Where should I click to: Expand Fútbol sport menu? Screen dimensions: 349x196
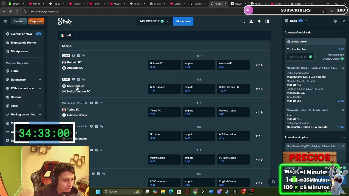[40, 71]
